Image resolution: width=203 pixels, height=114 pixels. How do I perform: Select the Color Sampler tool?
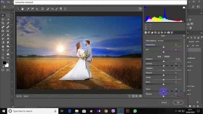pyautogui.click(x=32, y=9)
